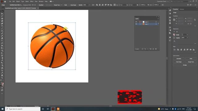Open the Color panel from dock
This screenshot has width=198, height=111.
click(170, 10)
